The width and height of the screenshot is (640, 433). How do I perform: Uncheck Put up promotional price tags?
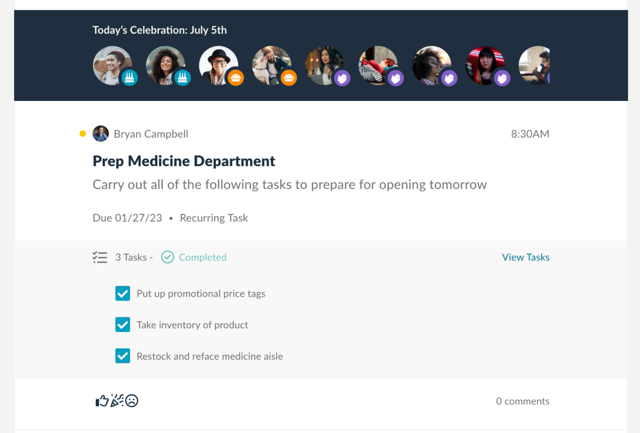(123, 294)
